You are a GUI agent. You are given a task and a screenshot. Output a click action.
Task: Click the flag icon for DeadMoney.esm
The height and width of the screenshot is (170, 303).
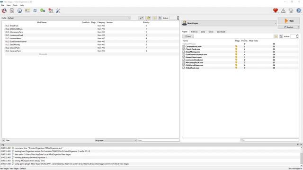[x=236, y=52]
